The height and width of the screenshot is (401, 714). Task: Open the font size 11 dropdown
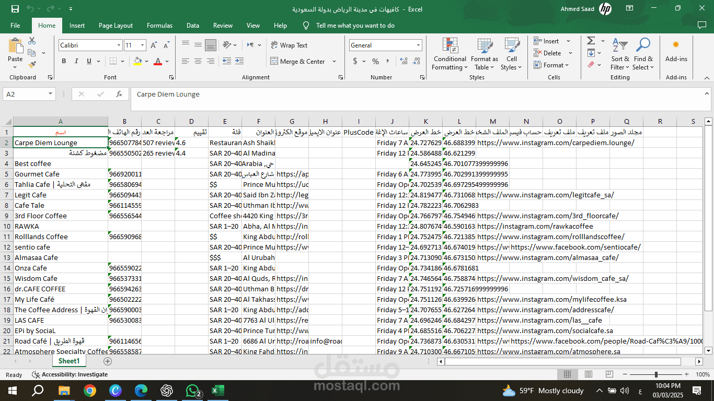143,45
